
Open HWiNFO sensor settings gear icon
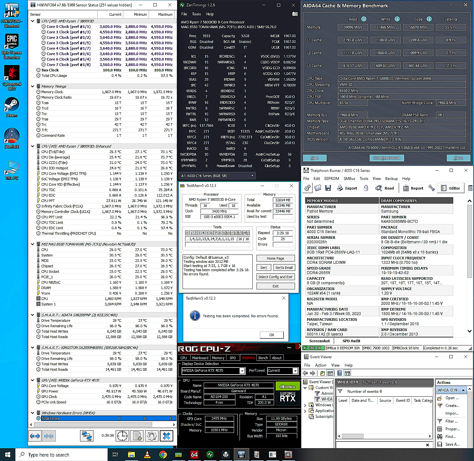pyautogui.click(x=152, y=436)
